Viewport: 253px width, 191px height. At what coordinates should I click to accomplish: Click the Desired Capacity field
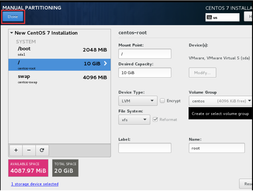coord(145,73)
